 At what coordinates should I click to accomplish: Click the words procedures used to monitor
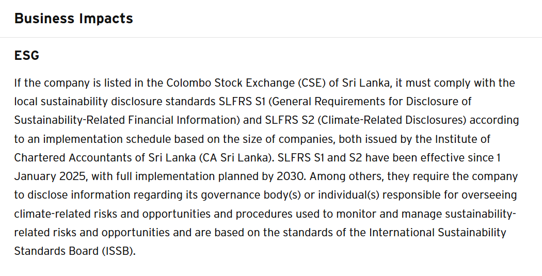(x=306, y=214)
